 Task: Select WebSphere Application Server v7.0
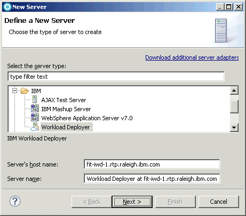[x=87, y=118]
